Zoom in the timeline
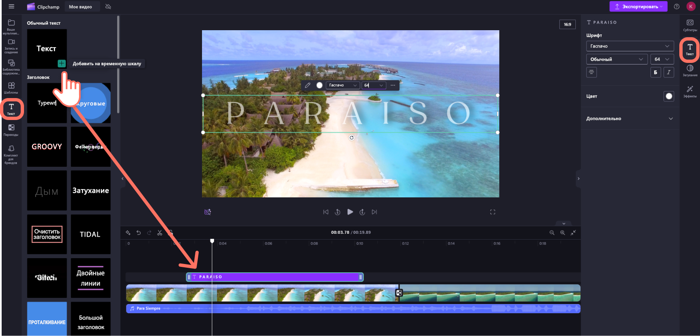Viewport: 700px width, 336px height. click(x=563, y=233)
